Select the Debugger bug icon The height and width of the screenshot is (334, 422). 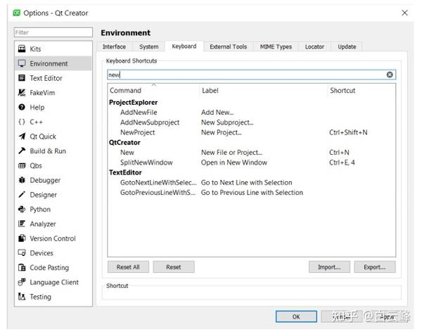22,180
